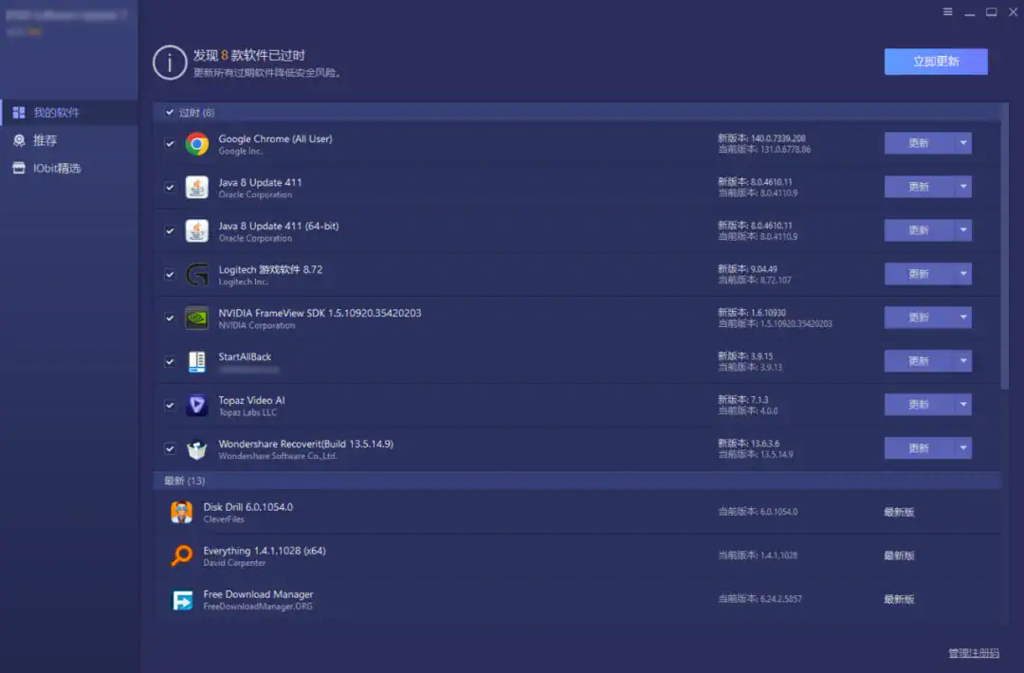Expand Java 8 Update 411 update dropdown arrow
Screen dimensions: 1024x673
pos(963,187)
